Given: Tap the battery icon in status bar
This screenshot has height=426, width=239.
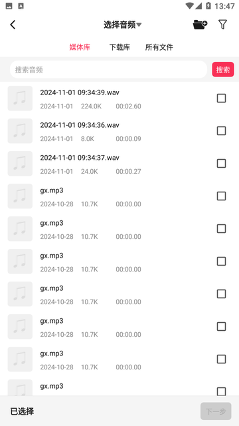Looking at the screenshot, I should (208, 6).
